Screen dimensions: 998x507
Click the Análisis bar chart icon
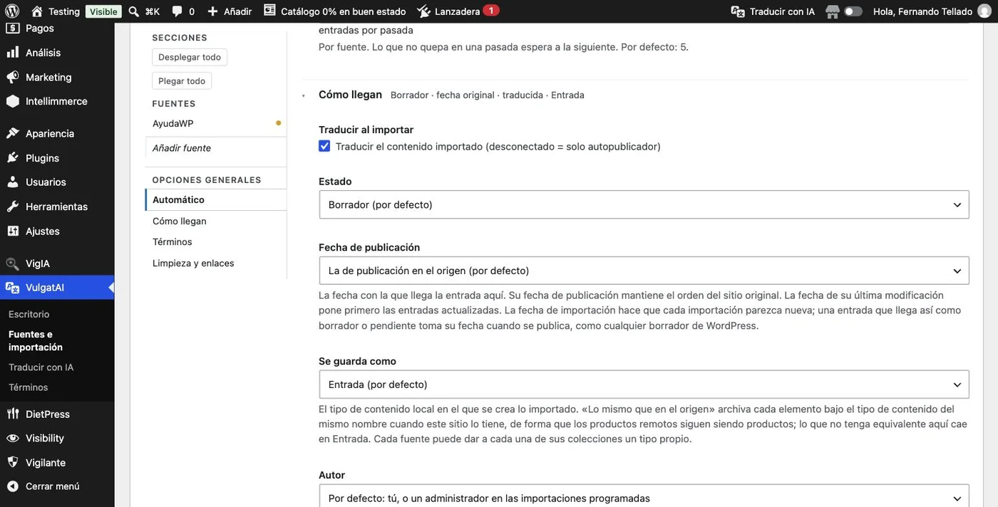click(x=13, y=53)
